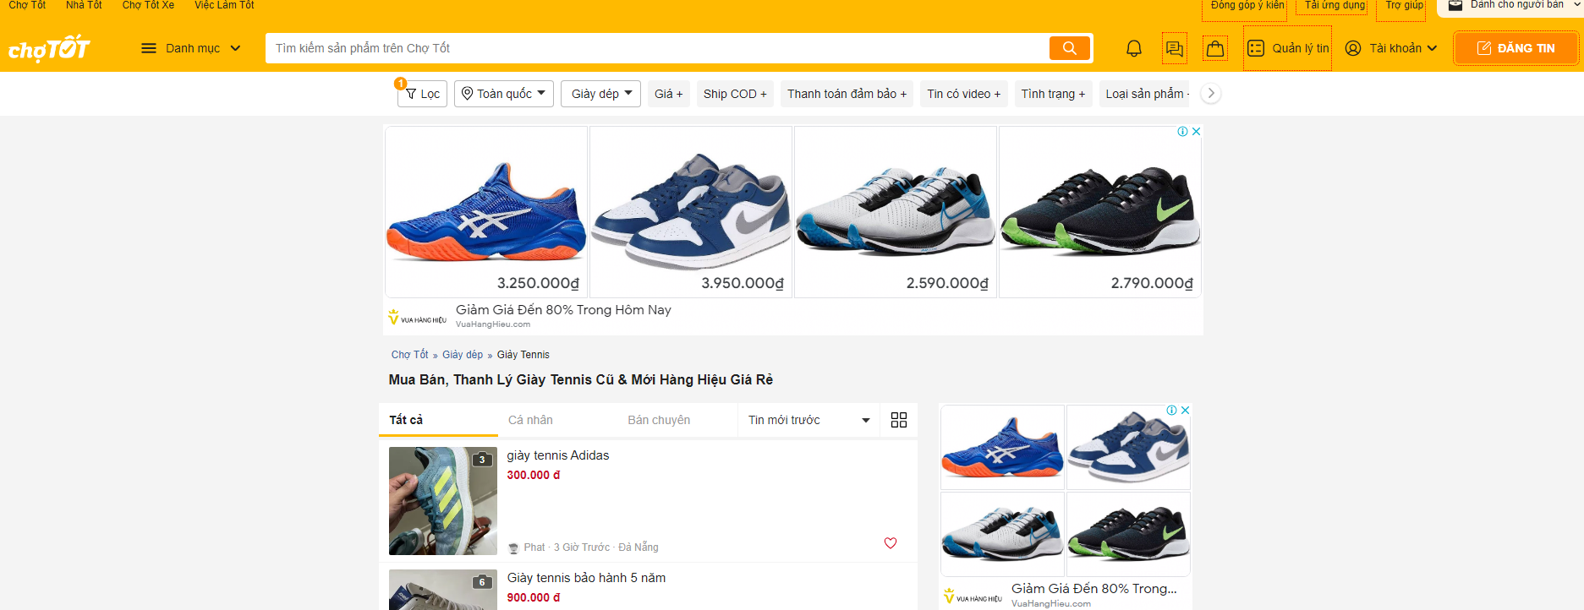Viewport: 1584px width, 610px height.
Task: Click the product search input field
Action: pyautogui.click(x=658, y=48)
